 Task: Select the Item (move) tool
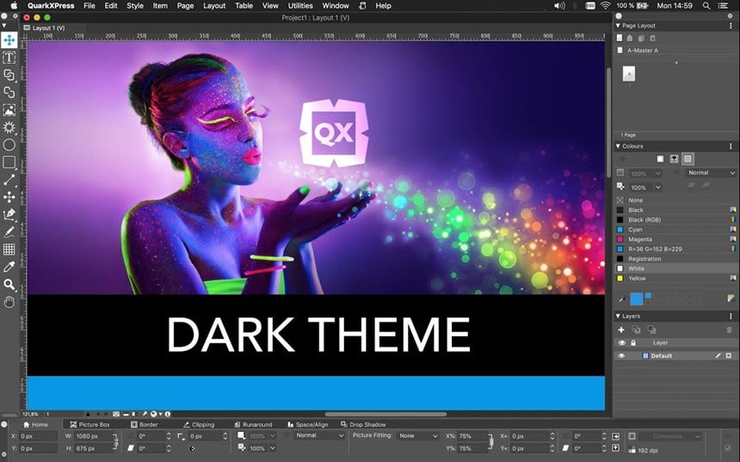click(9, 40)
